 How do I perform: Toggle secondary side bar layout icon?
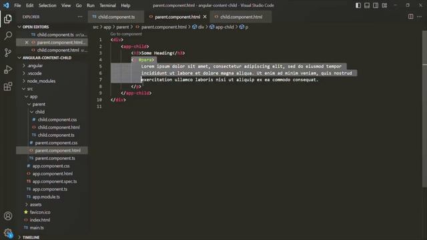(376, 5)
